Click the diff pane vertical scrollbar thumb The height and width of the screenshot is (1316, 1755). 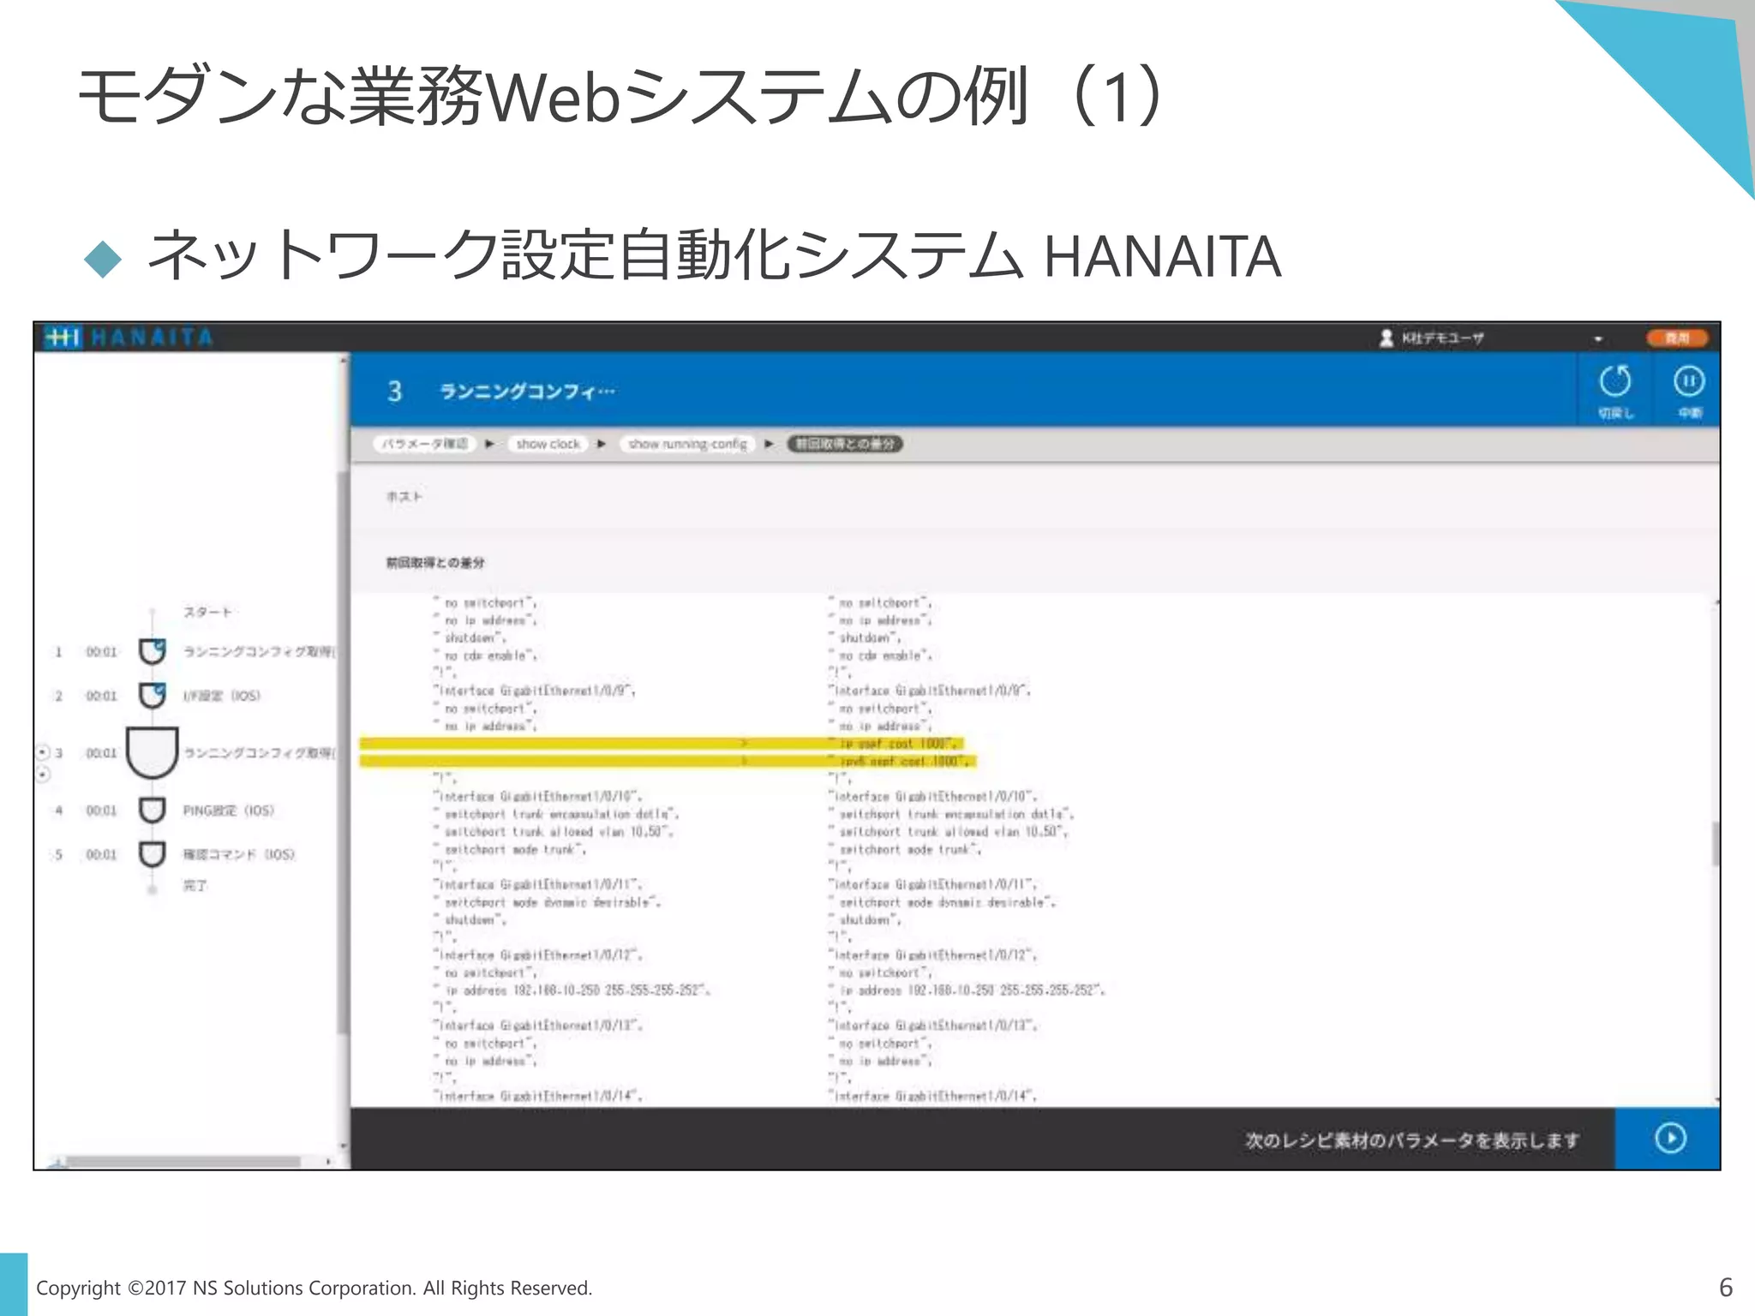pos(1716,844)
